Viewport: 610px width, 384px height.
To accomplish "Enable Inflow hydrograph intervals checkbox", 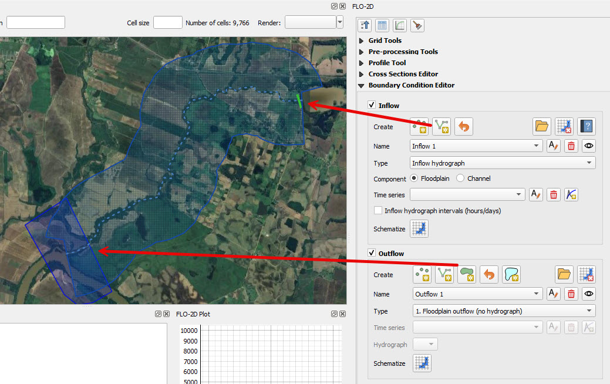I will [378, 211].
